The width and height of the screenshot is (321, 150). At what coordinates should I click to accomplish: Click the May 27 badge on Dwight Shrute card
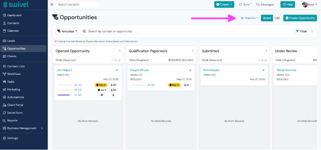point(175,85)
